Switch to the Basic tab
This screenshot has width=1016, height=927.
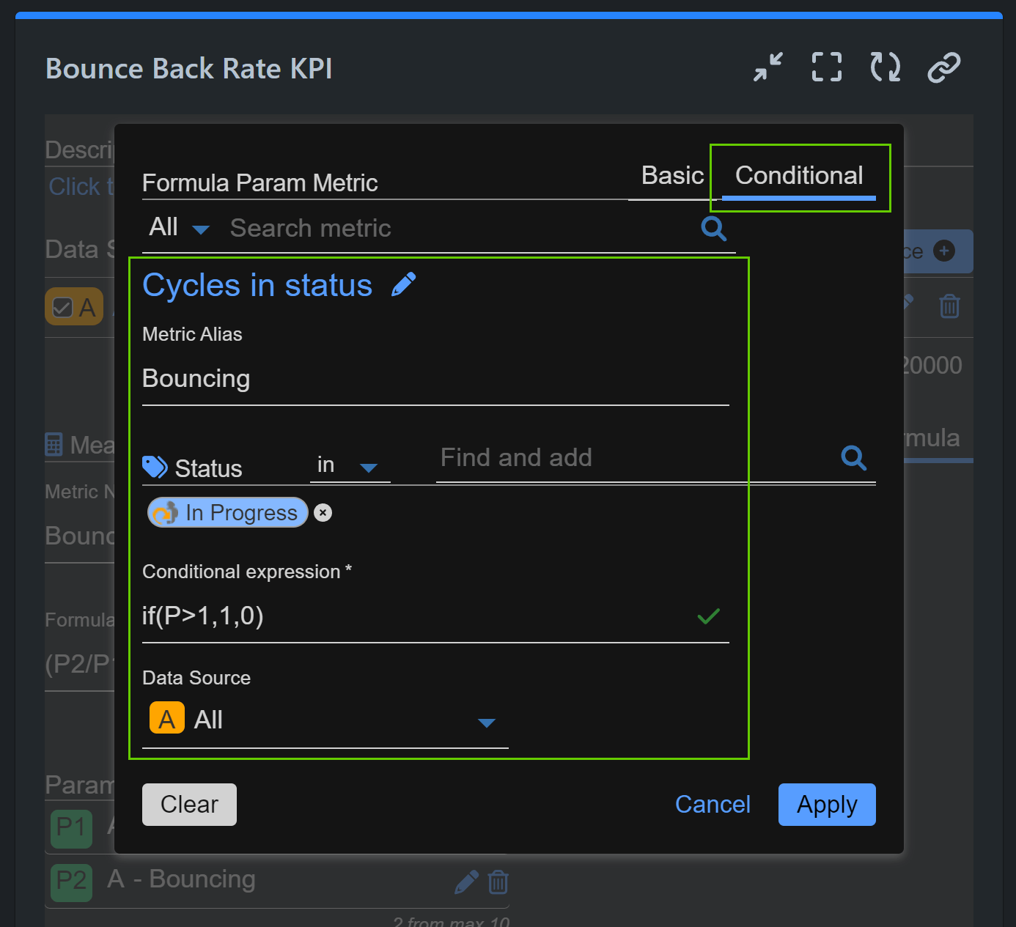[x=671, y=175]
